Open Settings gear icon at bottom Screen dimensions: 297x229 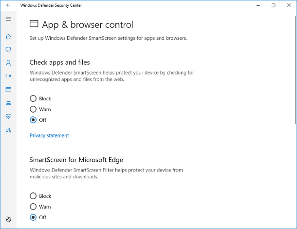(x=8, y=219)
